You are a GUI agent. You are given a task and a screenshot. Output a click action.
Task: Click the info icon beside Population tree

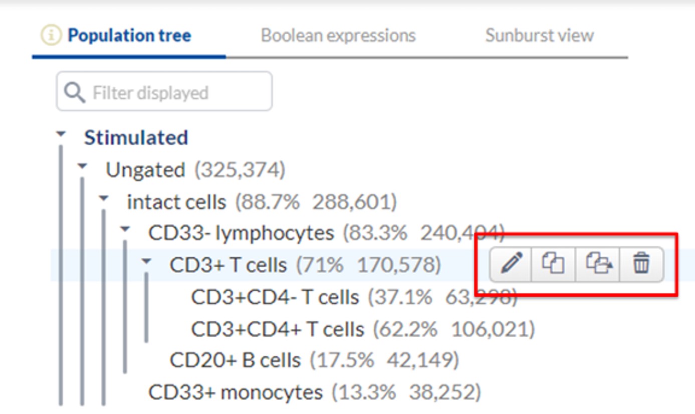(51, 36)
